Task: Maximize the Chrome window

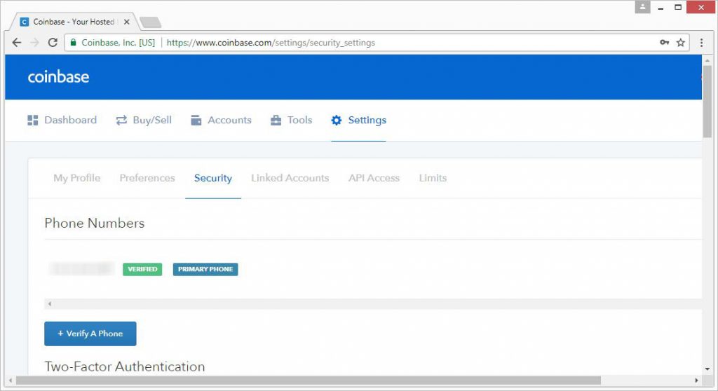Action: (x=678, y=7)
